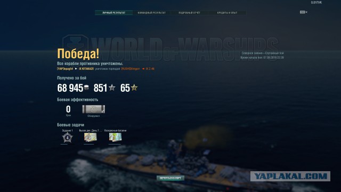Click the orange enemy ship name in kill line
The height and width of the screenshot is (192, 341).
click(x=150, y=69)
